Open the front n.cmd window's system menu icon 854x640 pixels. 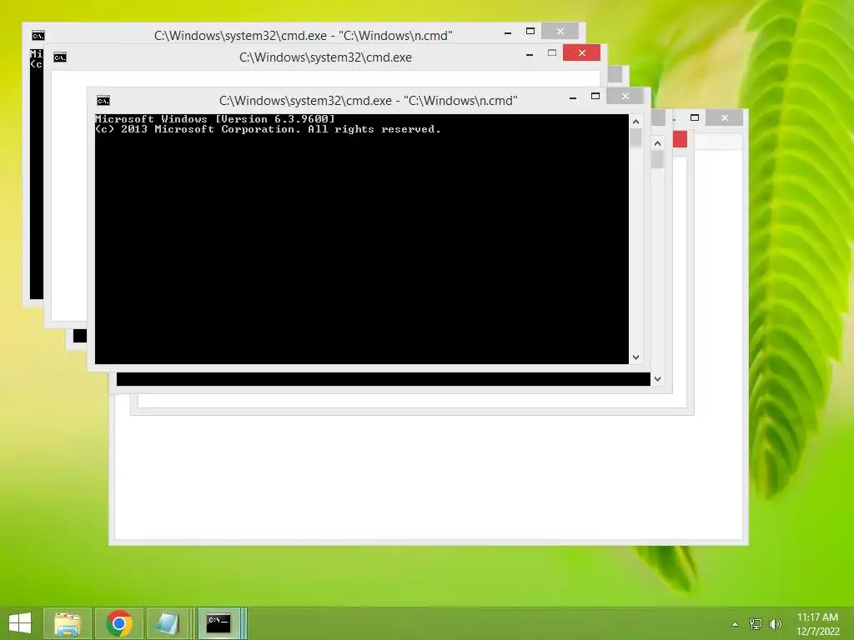coord(103,101)
